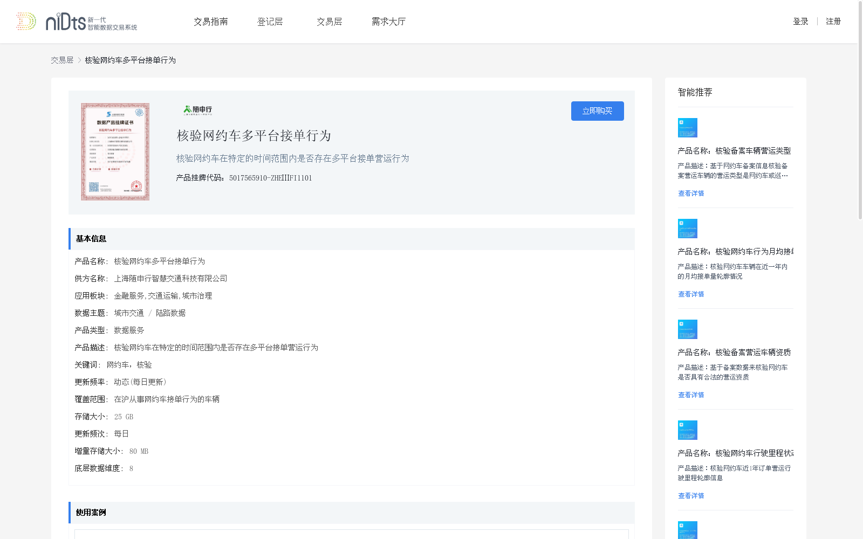Click keywords 网约车，核验
The image size is (863, 539).
129,365
